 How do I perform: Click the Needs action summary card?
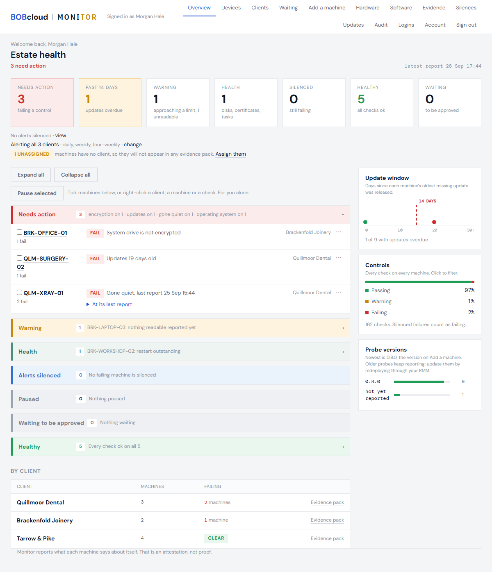(42, 102)
